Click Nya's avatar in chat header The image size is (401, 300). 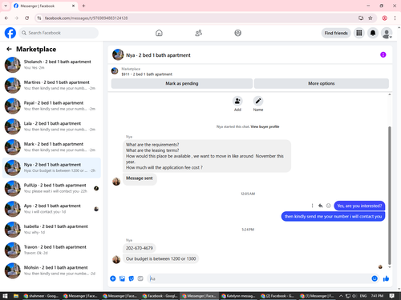coord(118,54)
